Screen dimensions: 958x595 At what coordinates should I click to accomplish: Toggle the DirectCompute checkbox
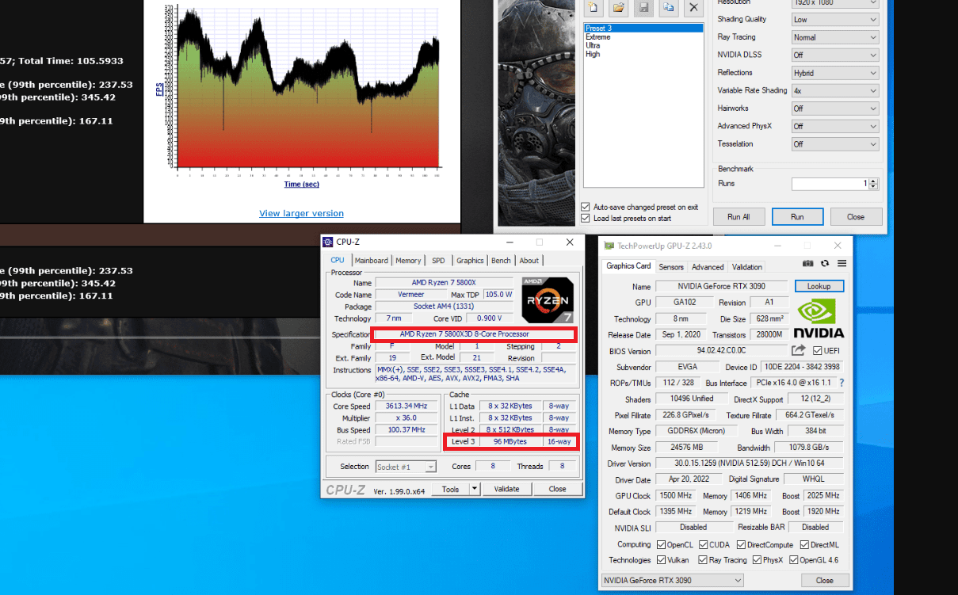(x=741, y=544)
